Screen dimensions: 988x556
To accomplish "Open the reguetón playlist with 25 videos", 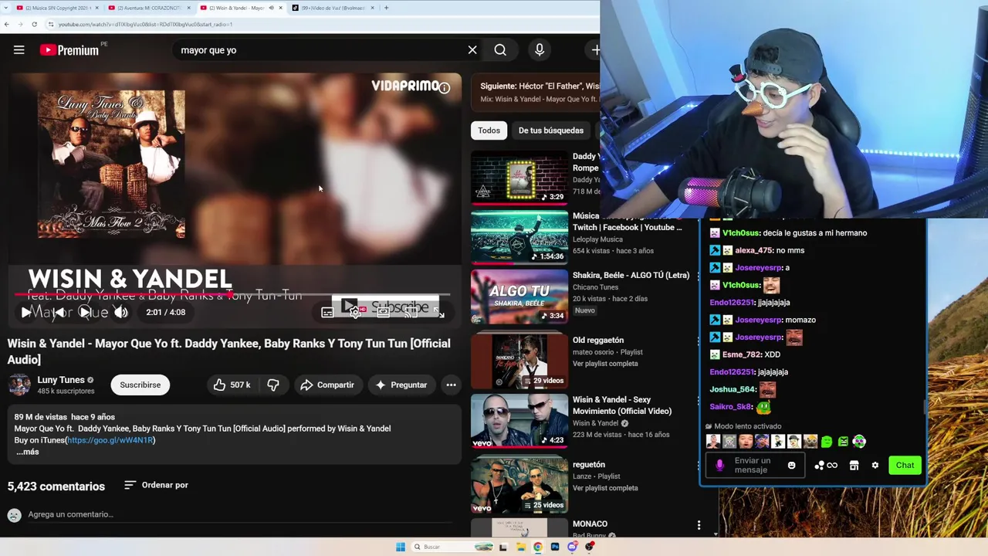I will click(x=519, y=485).
